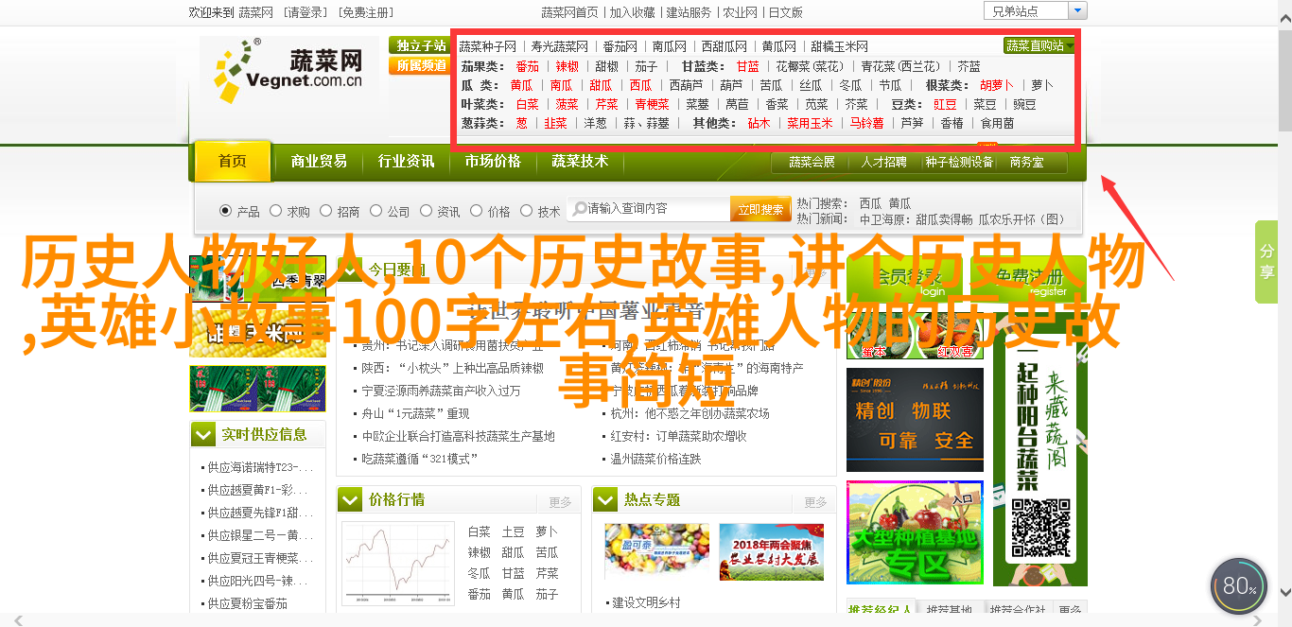This screenshot has width=1292, height=627.
Task: Open supply item 供应夏粉宝番茄
Action: click(246, 603)
